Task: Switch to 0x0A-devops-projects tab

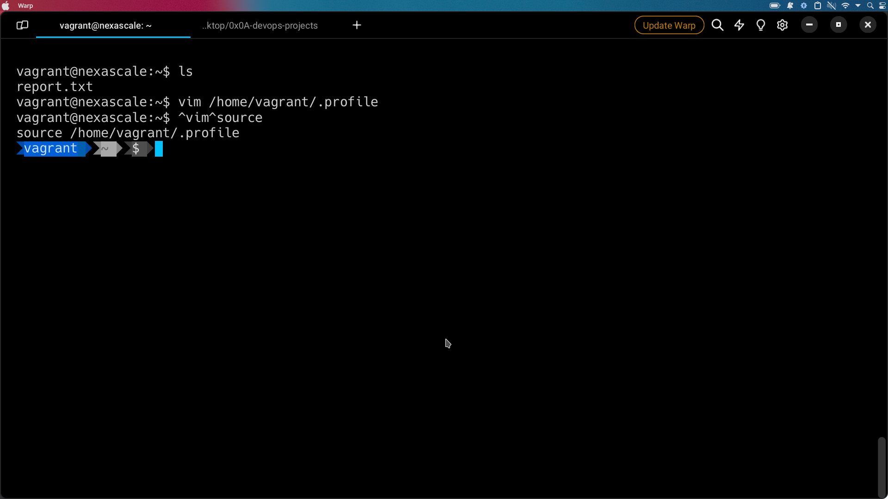Action: 259,25
